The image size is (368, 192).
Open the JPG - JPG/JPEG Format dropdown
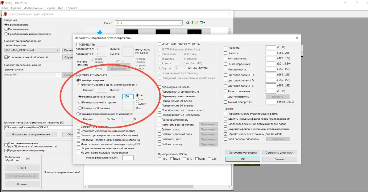tap(57, 50)
